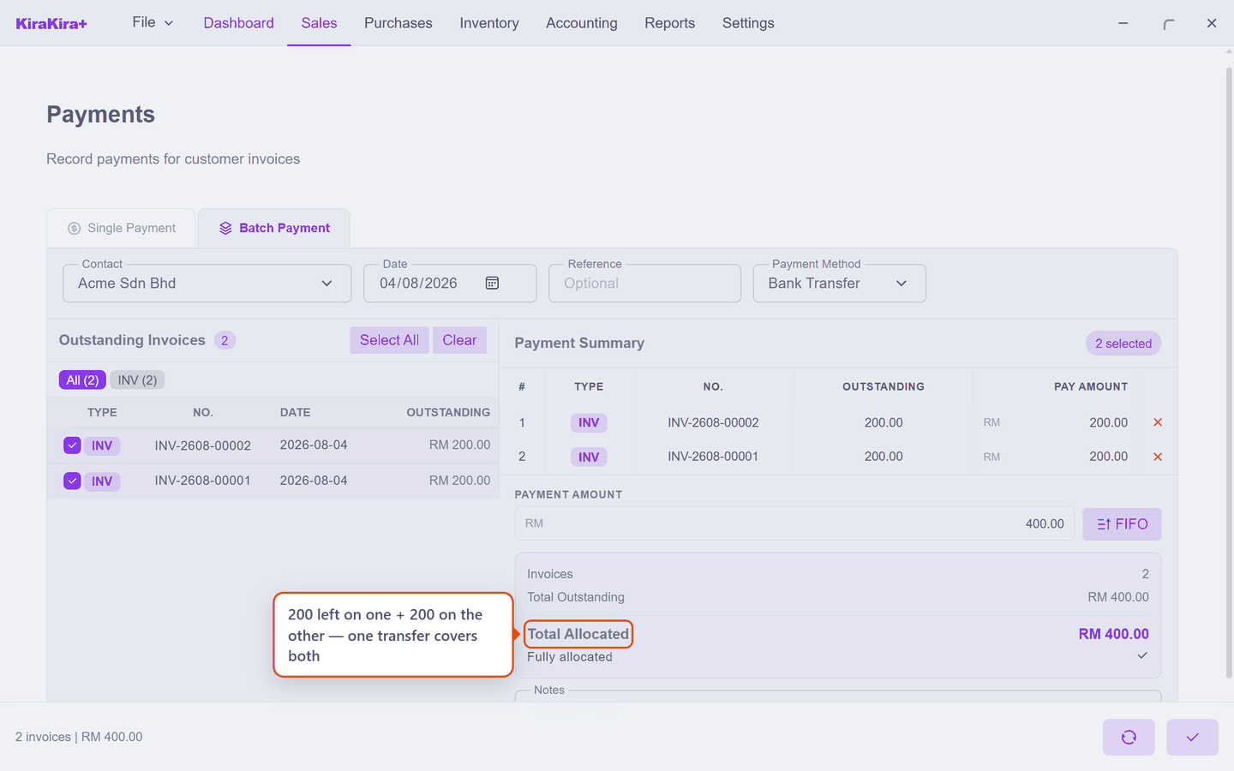
Task: Click Select All invoices button
Action: 389,340
